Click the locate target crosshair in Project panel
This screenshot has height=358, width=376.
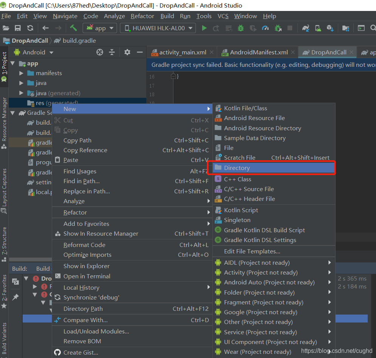coord(100,52)
